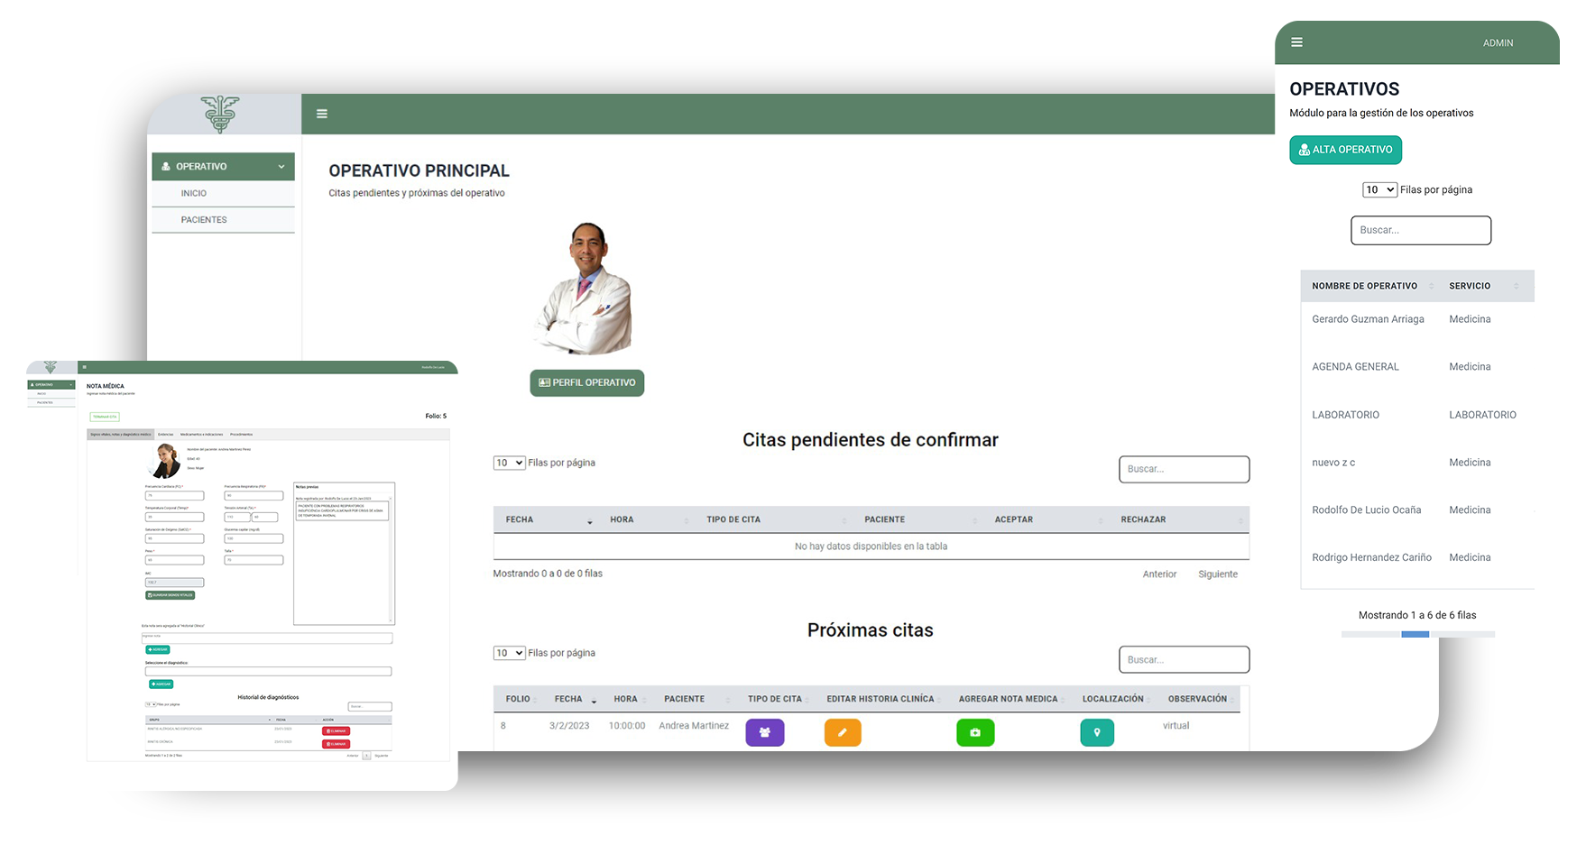Click the teal location pin icon
Image resolution: width=1586 pixels, height=845 pixels.
pos(1096,732)
